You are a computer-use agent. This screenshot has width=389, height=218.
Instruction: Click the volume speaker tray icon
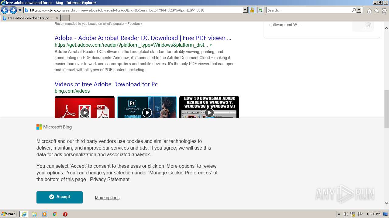click(346, 214)
